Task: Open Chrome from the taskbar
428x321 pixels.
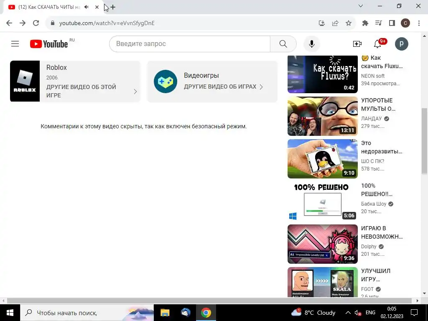Action: tap(206, 313)
